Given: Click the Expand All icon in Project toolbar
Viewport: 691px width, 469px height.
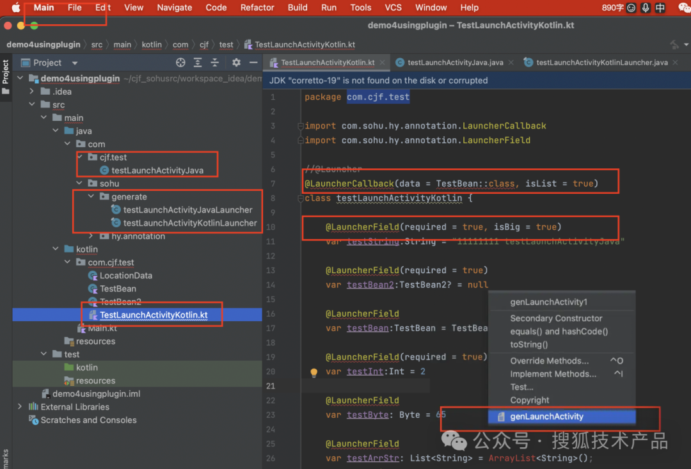Looking at the screenshot, I should point(198,63).
